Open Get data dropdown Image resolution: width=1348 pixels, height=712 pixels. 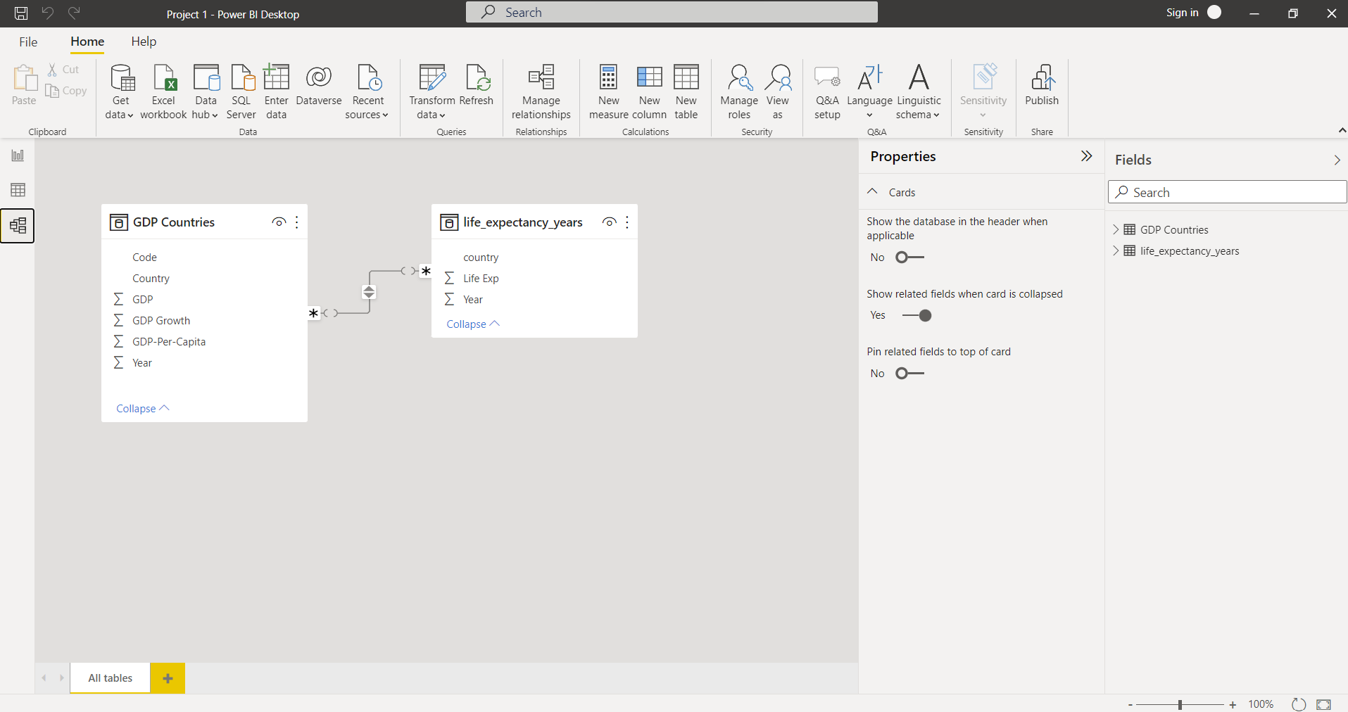(x=120, y=91)
